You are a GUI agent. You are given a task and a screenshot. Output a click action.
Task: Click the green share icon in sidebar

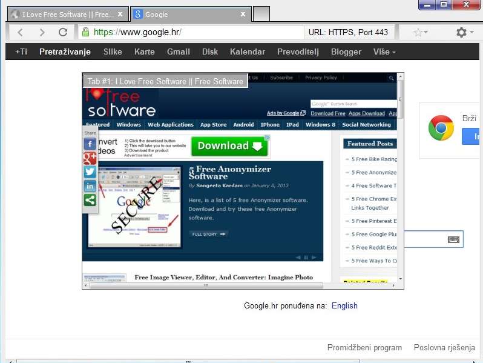pyautogui.click(x=90, y=200)
